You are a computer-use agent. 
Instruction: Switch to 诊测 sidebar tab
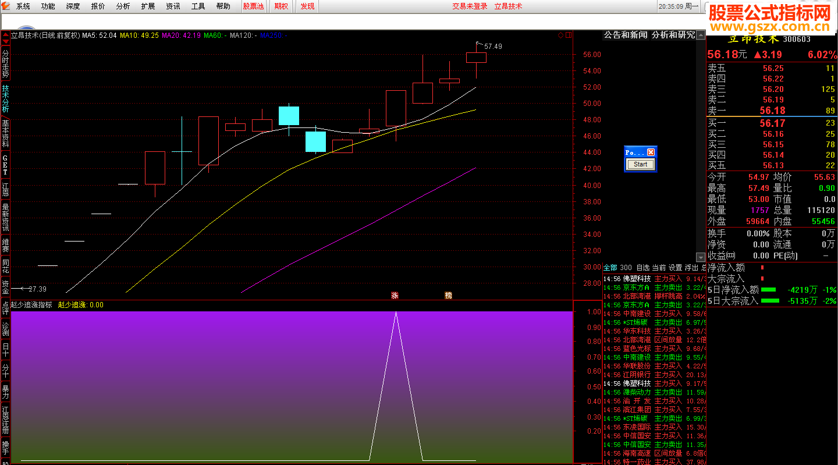click(x=5, y=329)
